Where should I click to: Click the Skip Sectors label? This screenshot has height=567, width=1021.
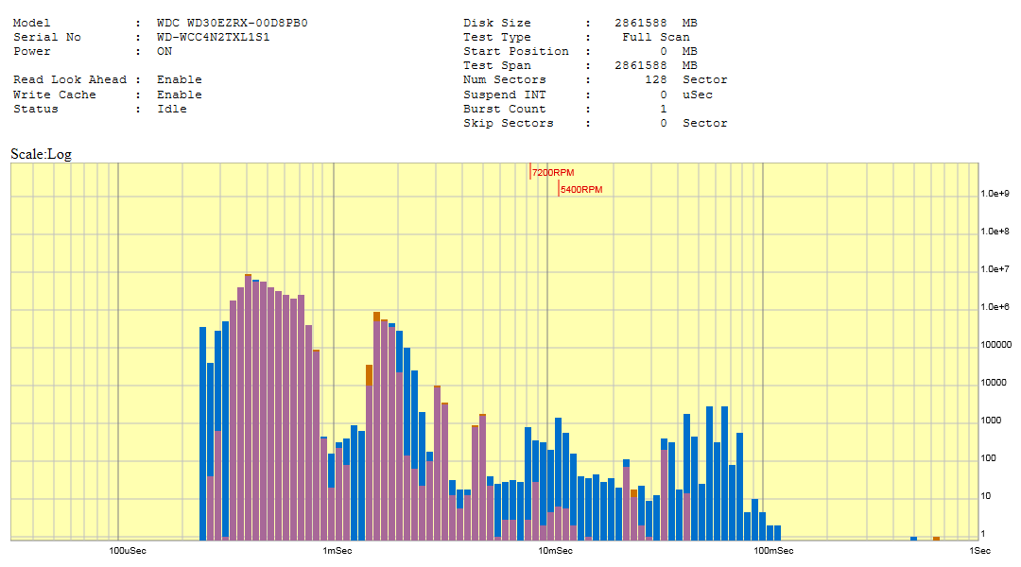pyautogui.click(x=508, y=123)
